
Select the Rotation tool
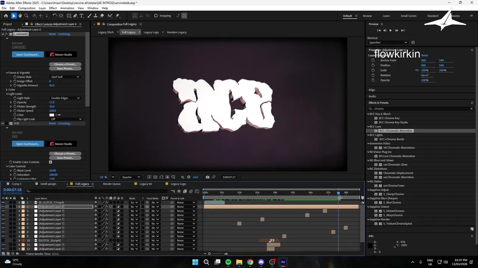tap(55, 16)
